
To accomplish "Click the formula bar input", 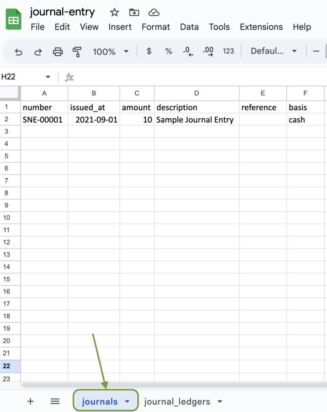I will coord(201,77).
